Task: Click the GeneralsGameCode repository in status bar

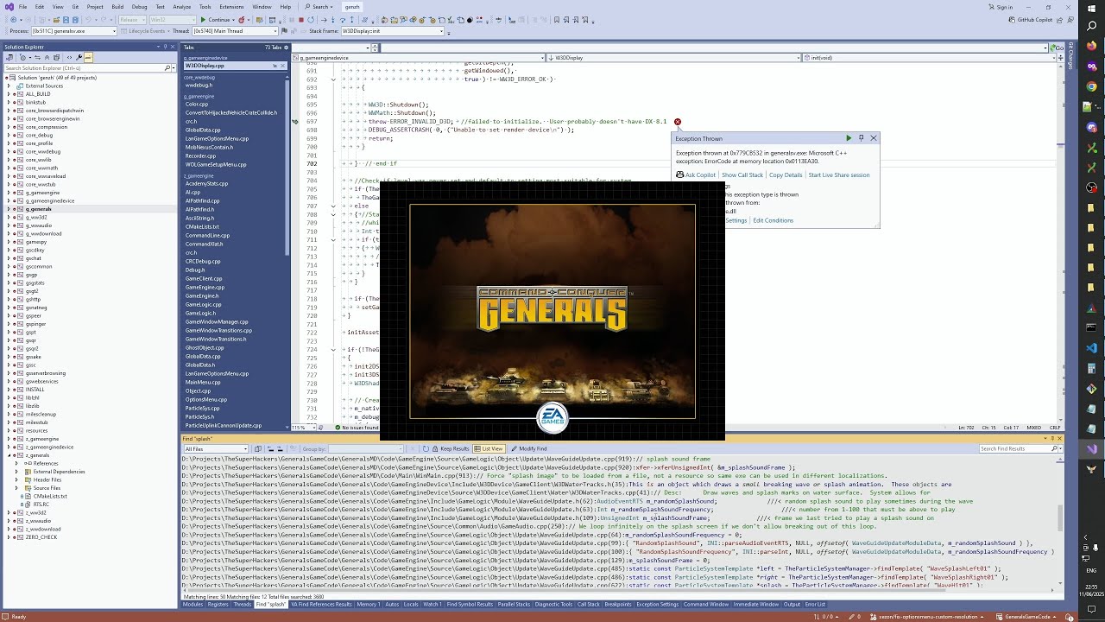Action: (1027, 616)
